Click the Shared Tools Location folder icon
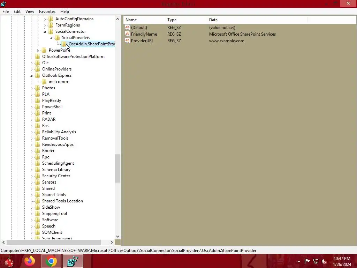This screenshot has width=357, height=268. coord(38,201)
